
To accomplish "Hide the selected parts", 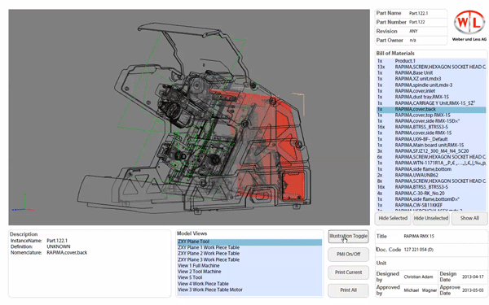I will pos(393,218).
